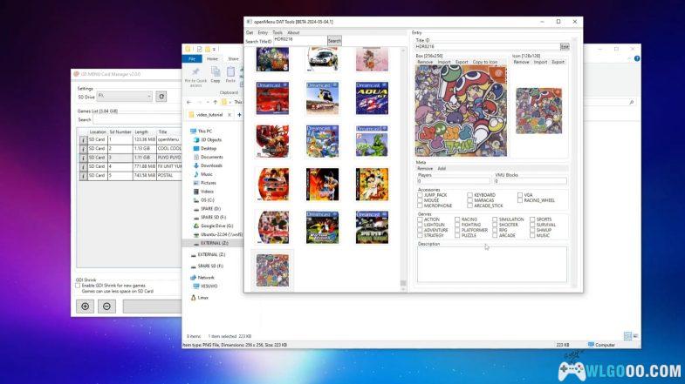Open the Tools menu
Screen dimensions: 685x384
coord(277,33)
